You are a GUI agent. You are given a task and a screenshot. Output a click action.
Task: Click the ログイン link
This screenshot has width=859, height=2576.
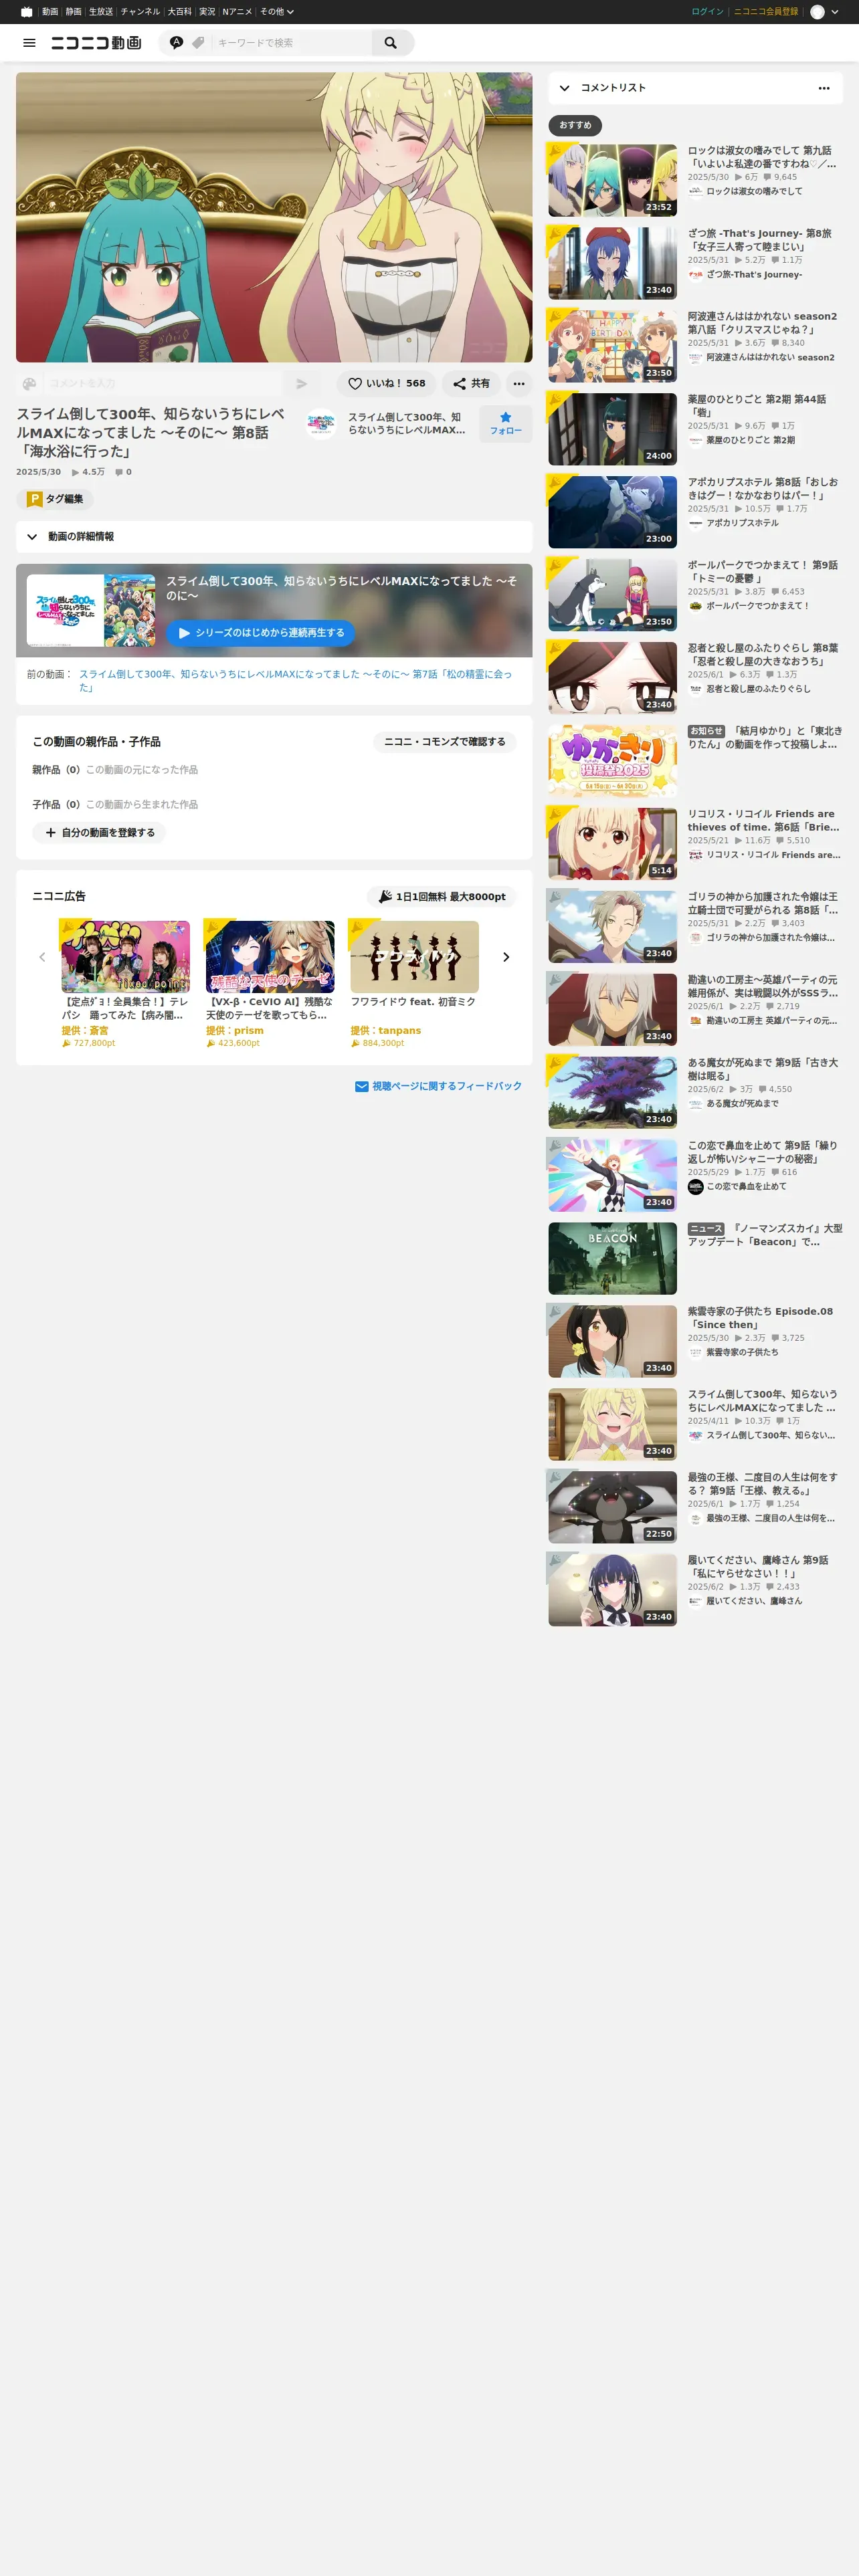[707, 12]
